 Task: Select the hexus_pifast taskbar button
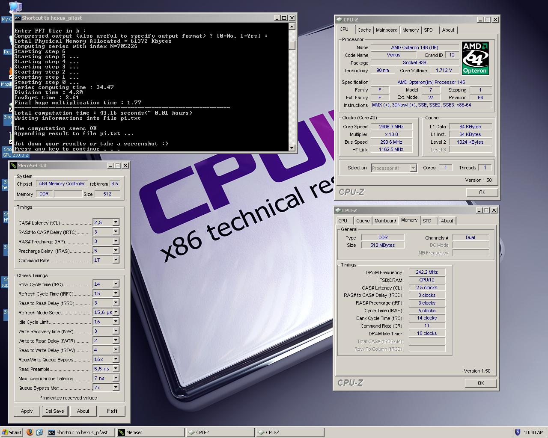80,432
